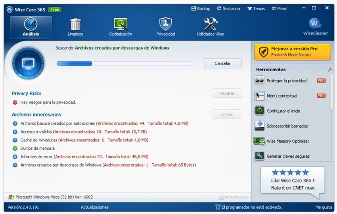Click the red privacy risk warning icon
Image resolution: width=337 pixels, height=214 pixels.
point(15,102)
